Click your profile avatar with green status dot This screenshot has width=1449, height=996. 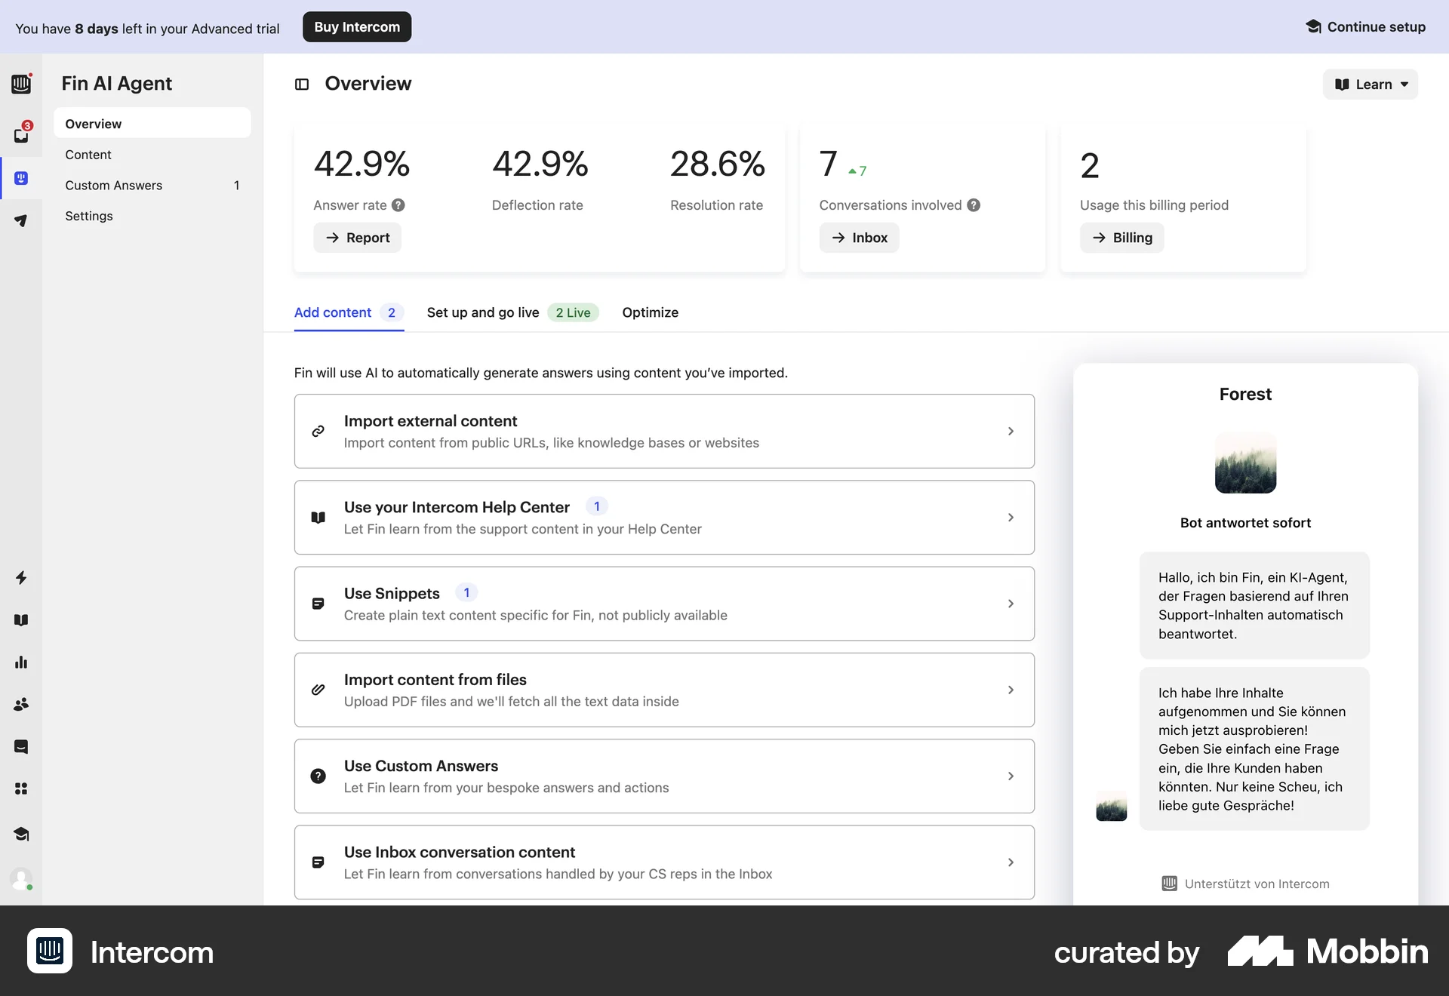tap(21, 880)
